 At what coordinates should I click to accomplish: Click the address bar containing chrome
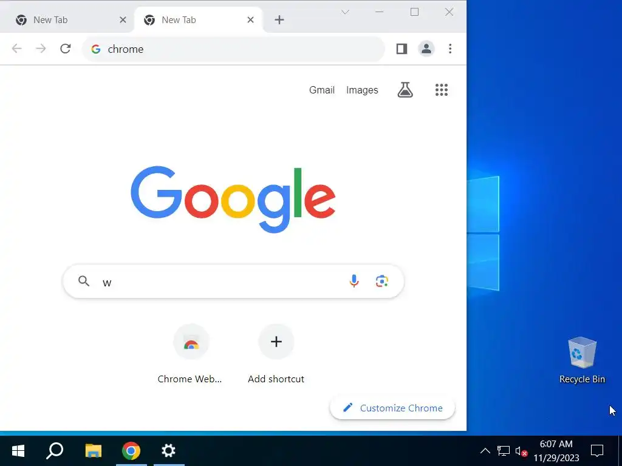pos(233,49)
